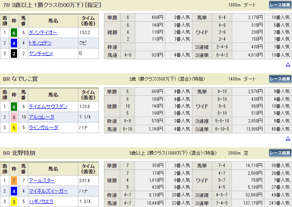Select 7R ワイド payout 310円
The image size is (292, 207).
(257, 25)
